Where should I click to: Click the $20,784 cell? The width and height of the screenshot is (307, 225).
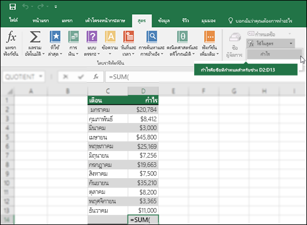143,110
